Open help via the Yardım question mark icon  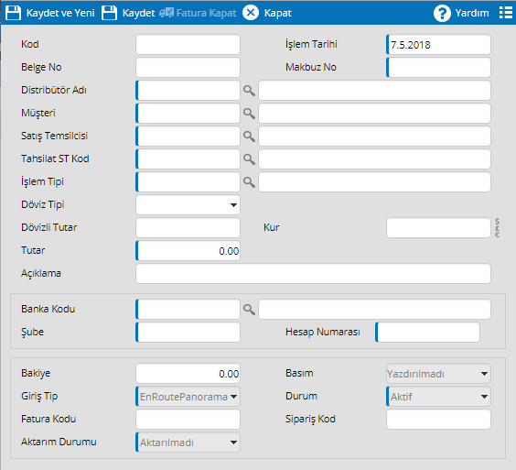click(x=442, y=13)
